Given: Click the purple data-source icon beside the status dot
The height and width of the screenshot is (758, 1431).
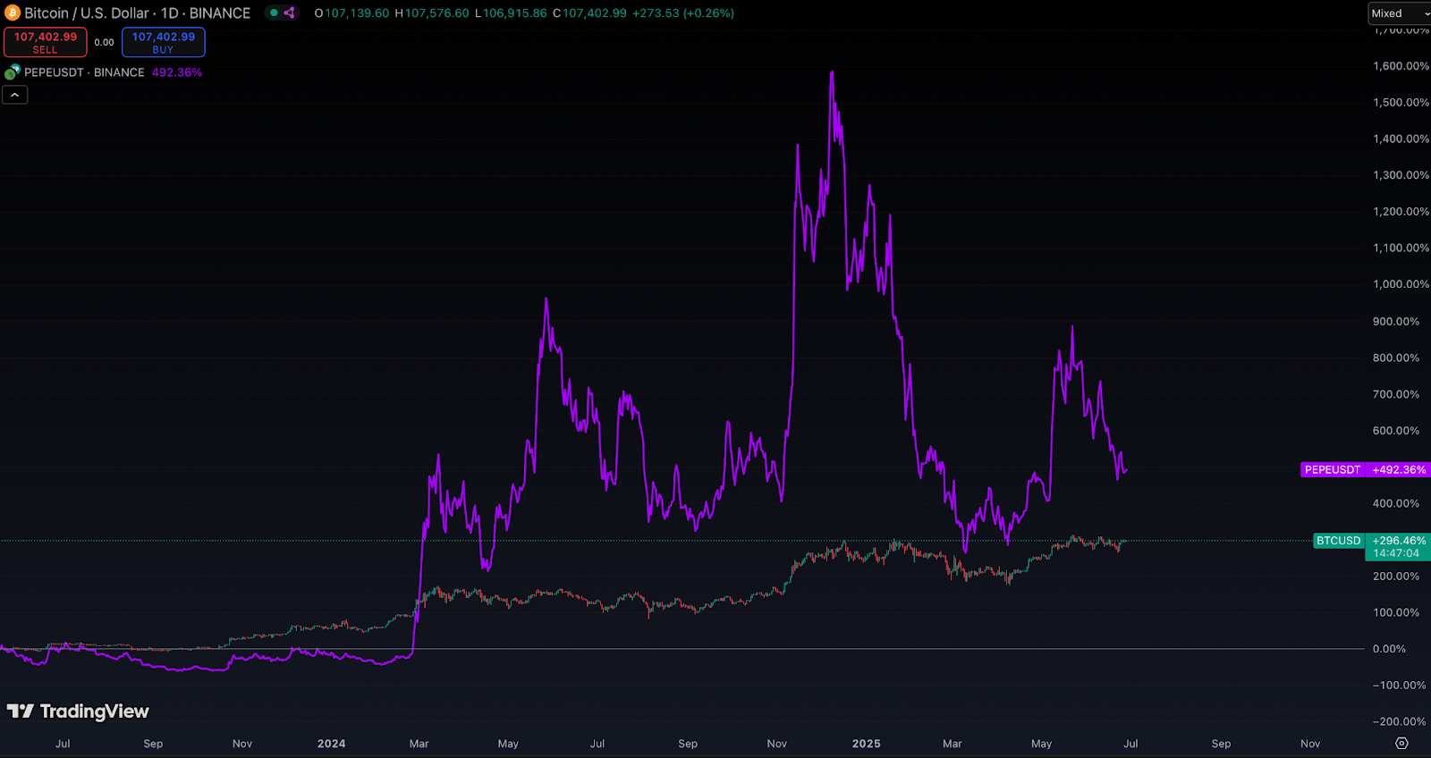Looking at the screenshot, I should click(x=289, y=13).
